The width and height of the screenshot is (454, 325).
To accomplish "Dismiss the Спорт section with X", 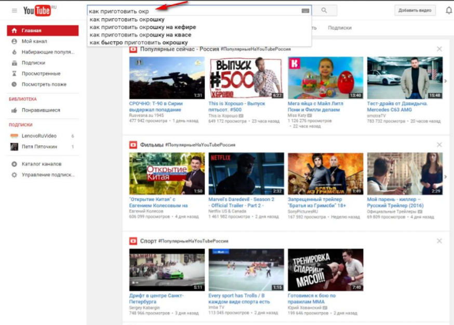I will (x=439, y=241).
